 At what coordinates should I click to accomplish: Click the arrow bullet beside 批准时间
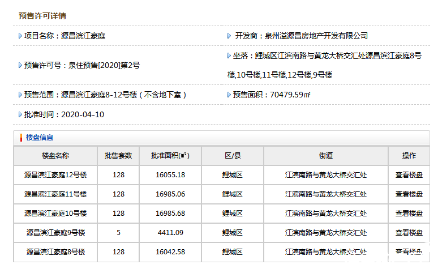pyautogui.click(x=20, y=114)
